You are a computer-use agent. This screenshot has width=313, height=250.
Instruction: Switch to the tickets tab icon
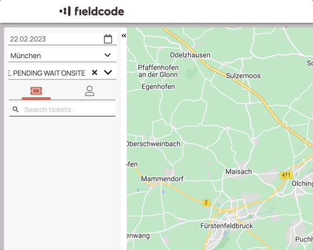36,91
